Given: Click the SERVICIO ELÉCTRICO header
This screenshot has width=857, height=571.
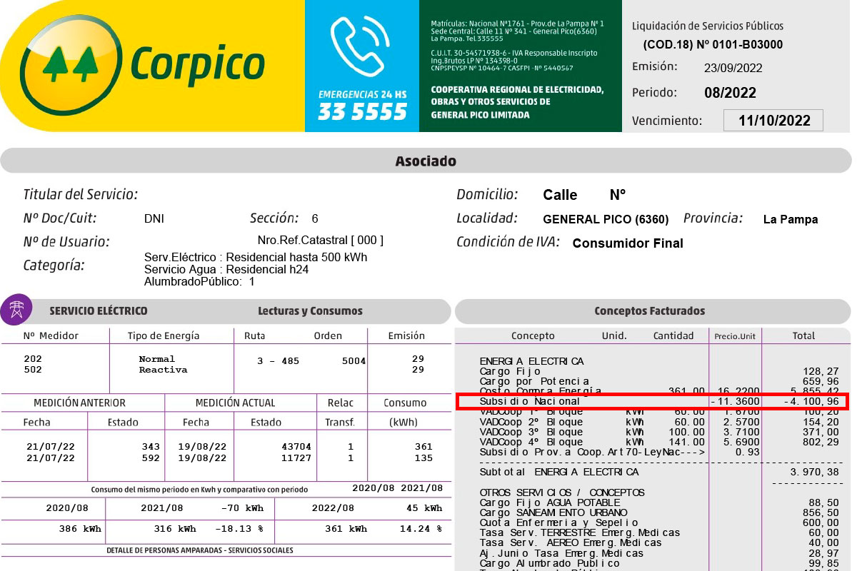Looking at the screenshot, I should point(99,310).
